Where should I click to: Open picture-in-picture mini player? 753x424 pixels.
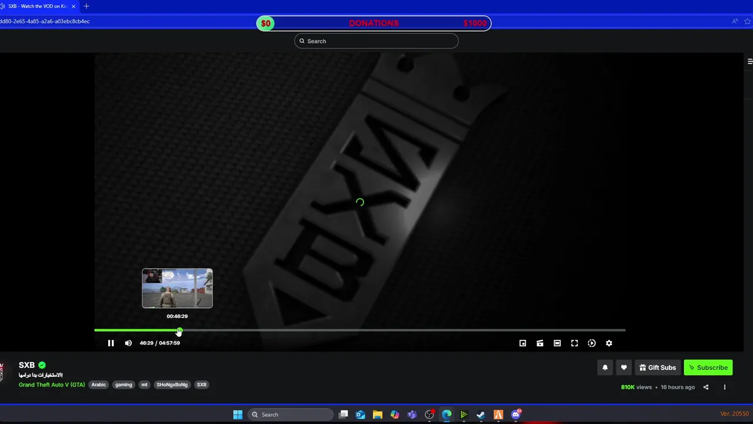click(x=522, y=343)
